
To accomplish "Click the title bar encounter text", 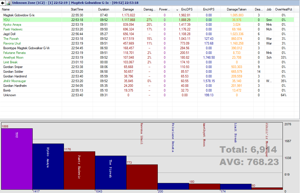I will [x=75, y=3].
